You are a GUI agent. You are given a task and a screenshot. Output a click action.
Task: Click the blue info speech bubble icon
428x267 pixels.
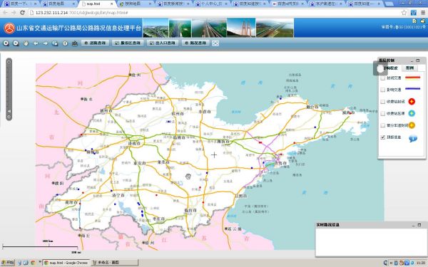tap(413, 139)
